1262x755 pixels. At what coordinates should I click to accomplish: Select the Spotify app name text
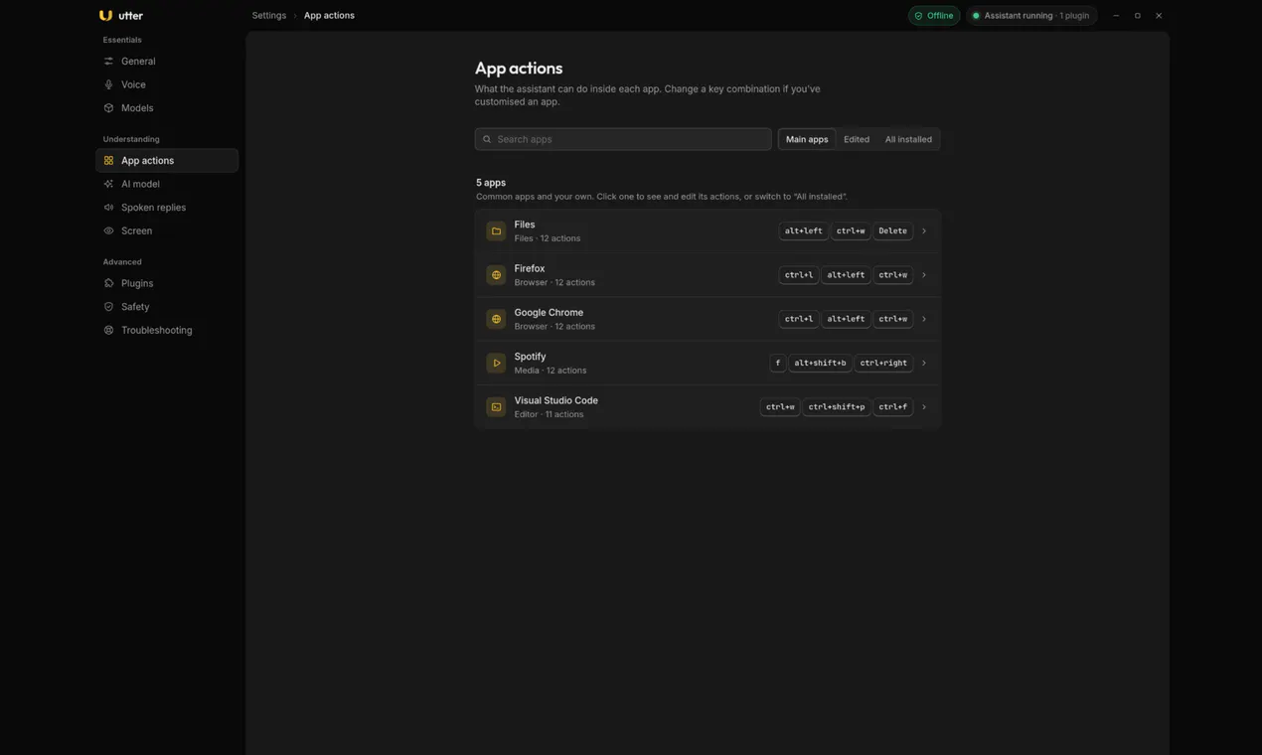click(x=530, y=357)
